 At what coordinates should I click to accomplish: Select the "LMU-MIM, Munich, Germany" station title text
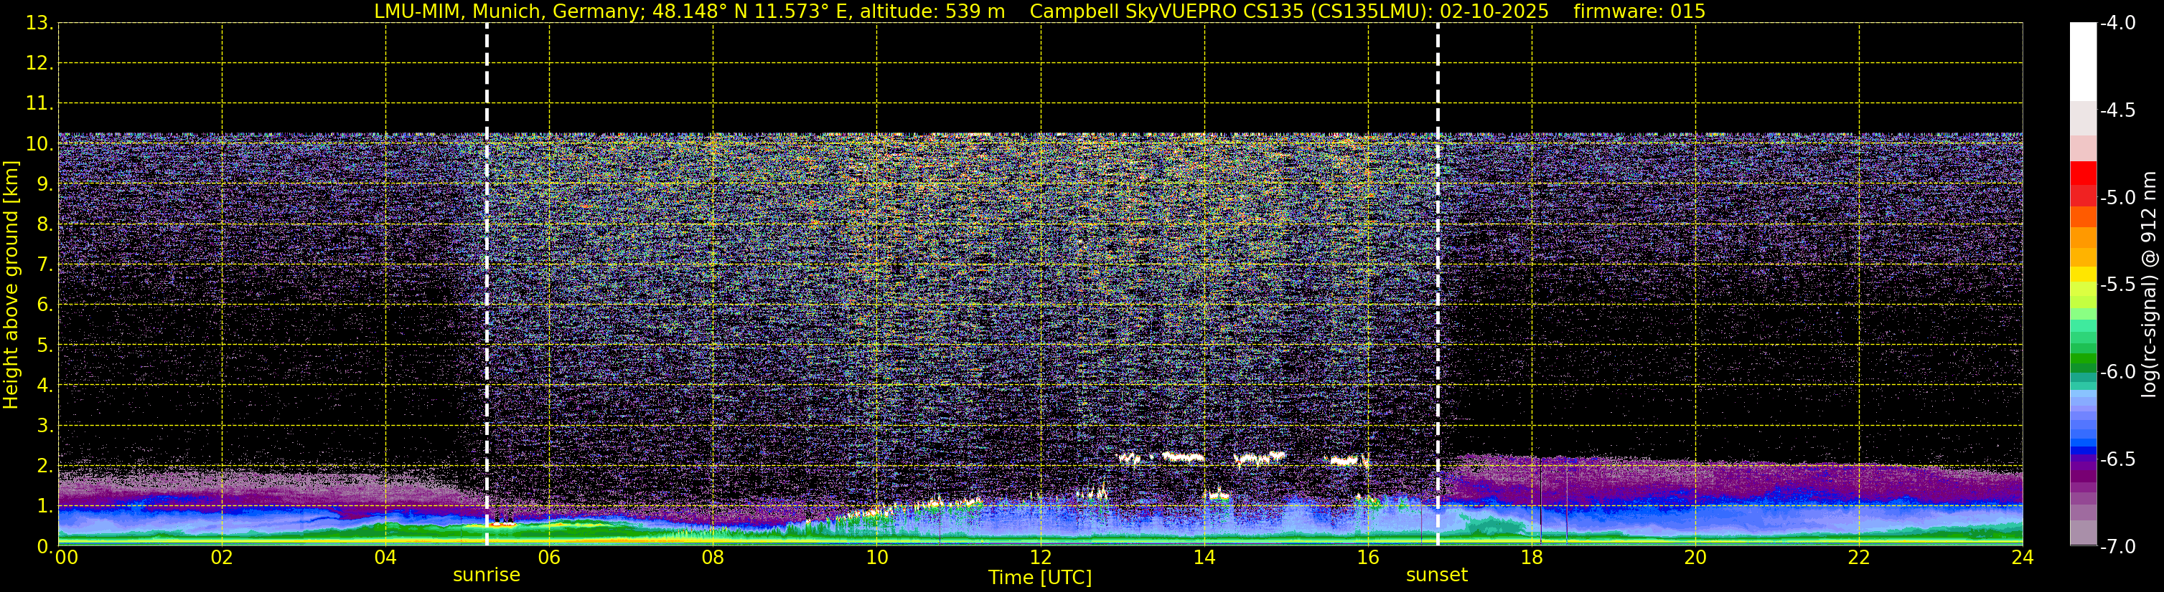(509, 11)
